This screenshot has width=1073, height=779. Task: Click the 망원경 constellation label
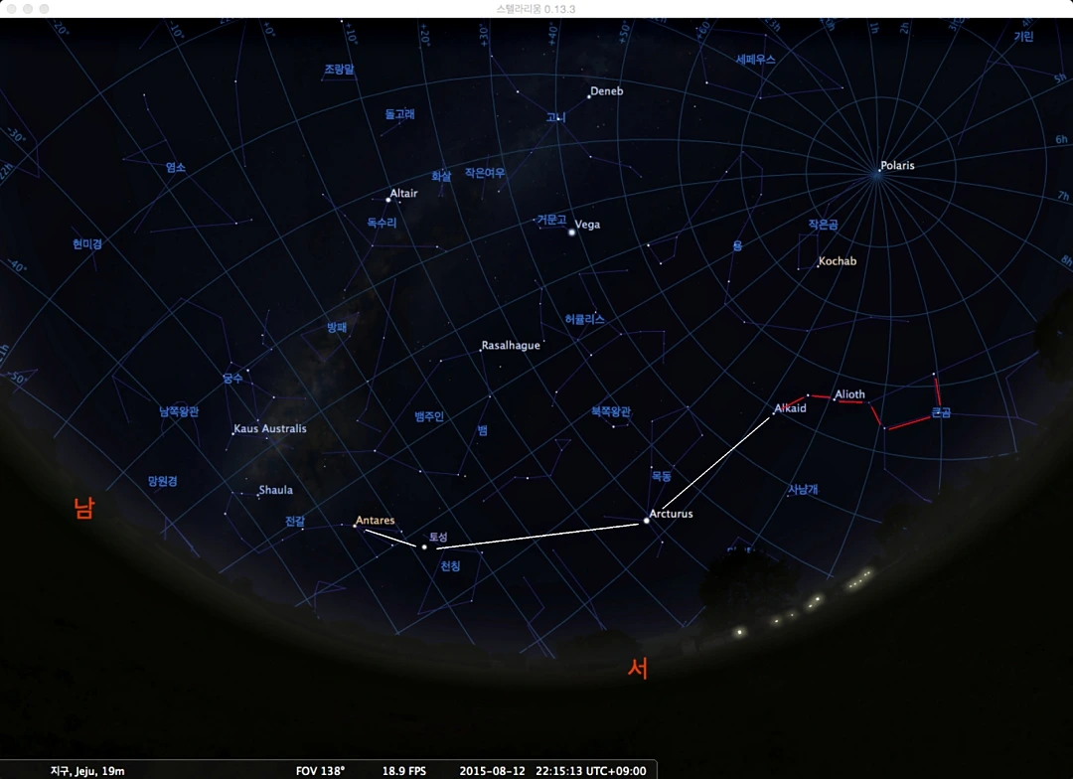click(x=163, y=481)
